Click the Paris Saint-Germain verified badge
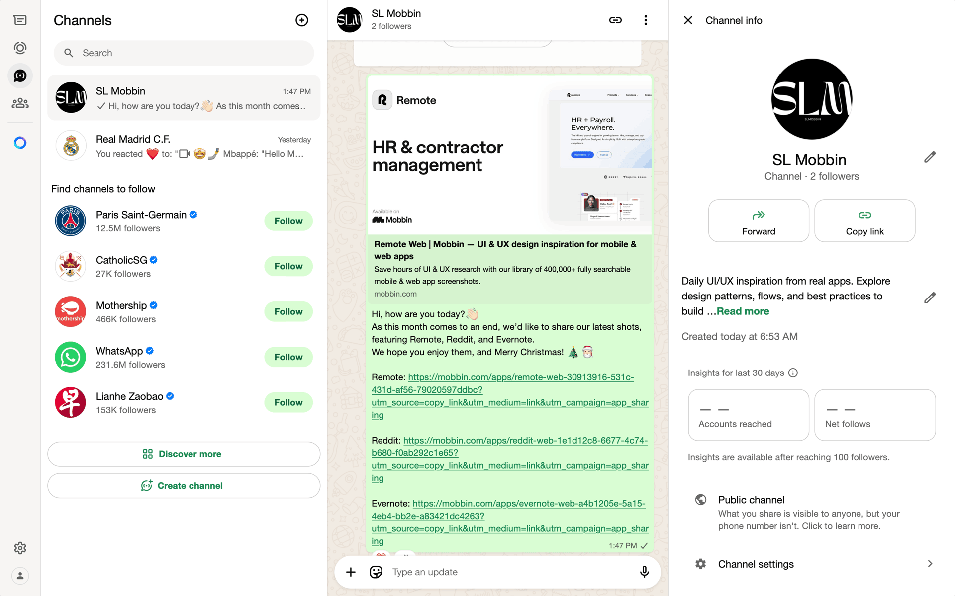The width and height of the screenshot is (955, 596). click(x=193, y=215)
